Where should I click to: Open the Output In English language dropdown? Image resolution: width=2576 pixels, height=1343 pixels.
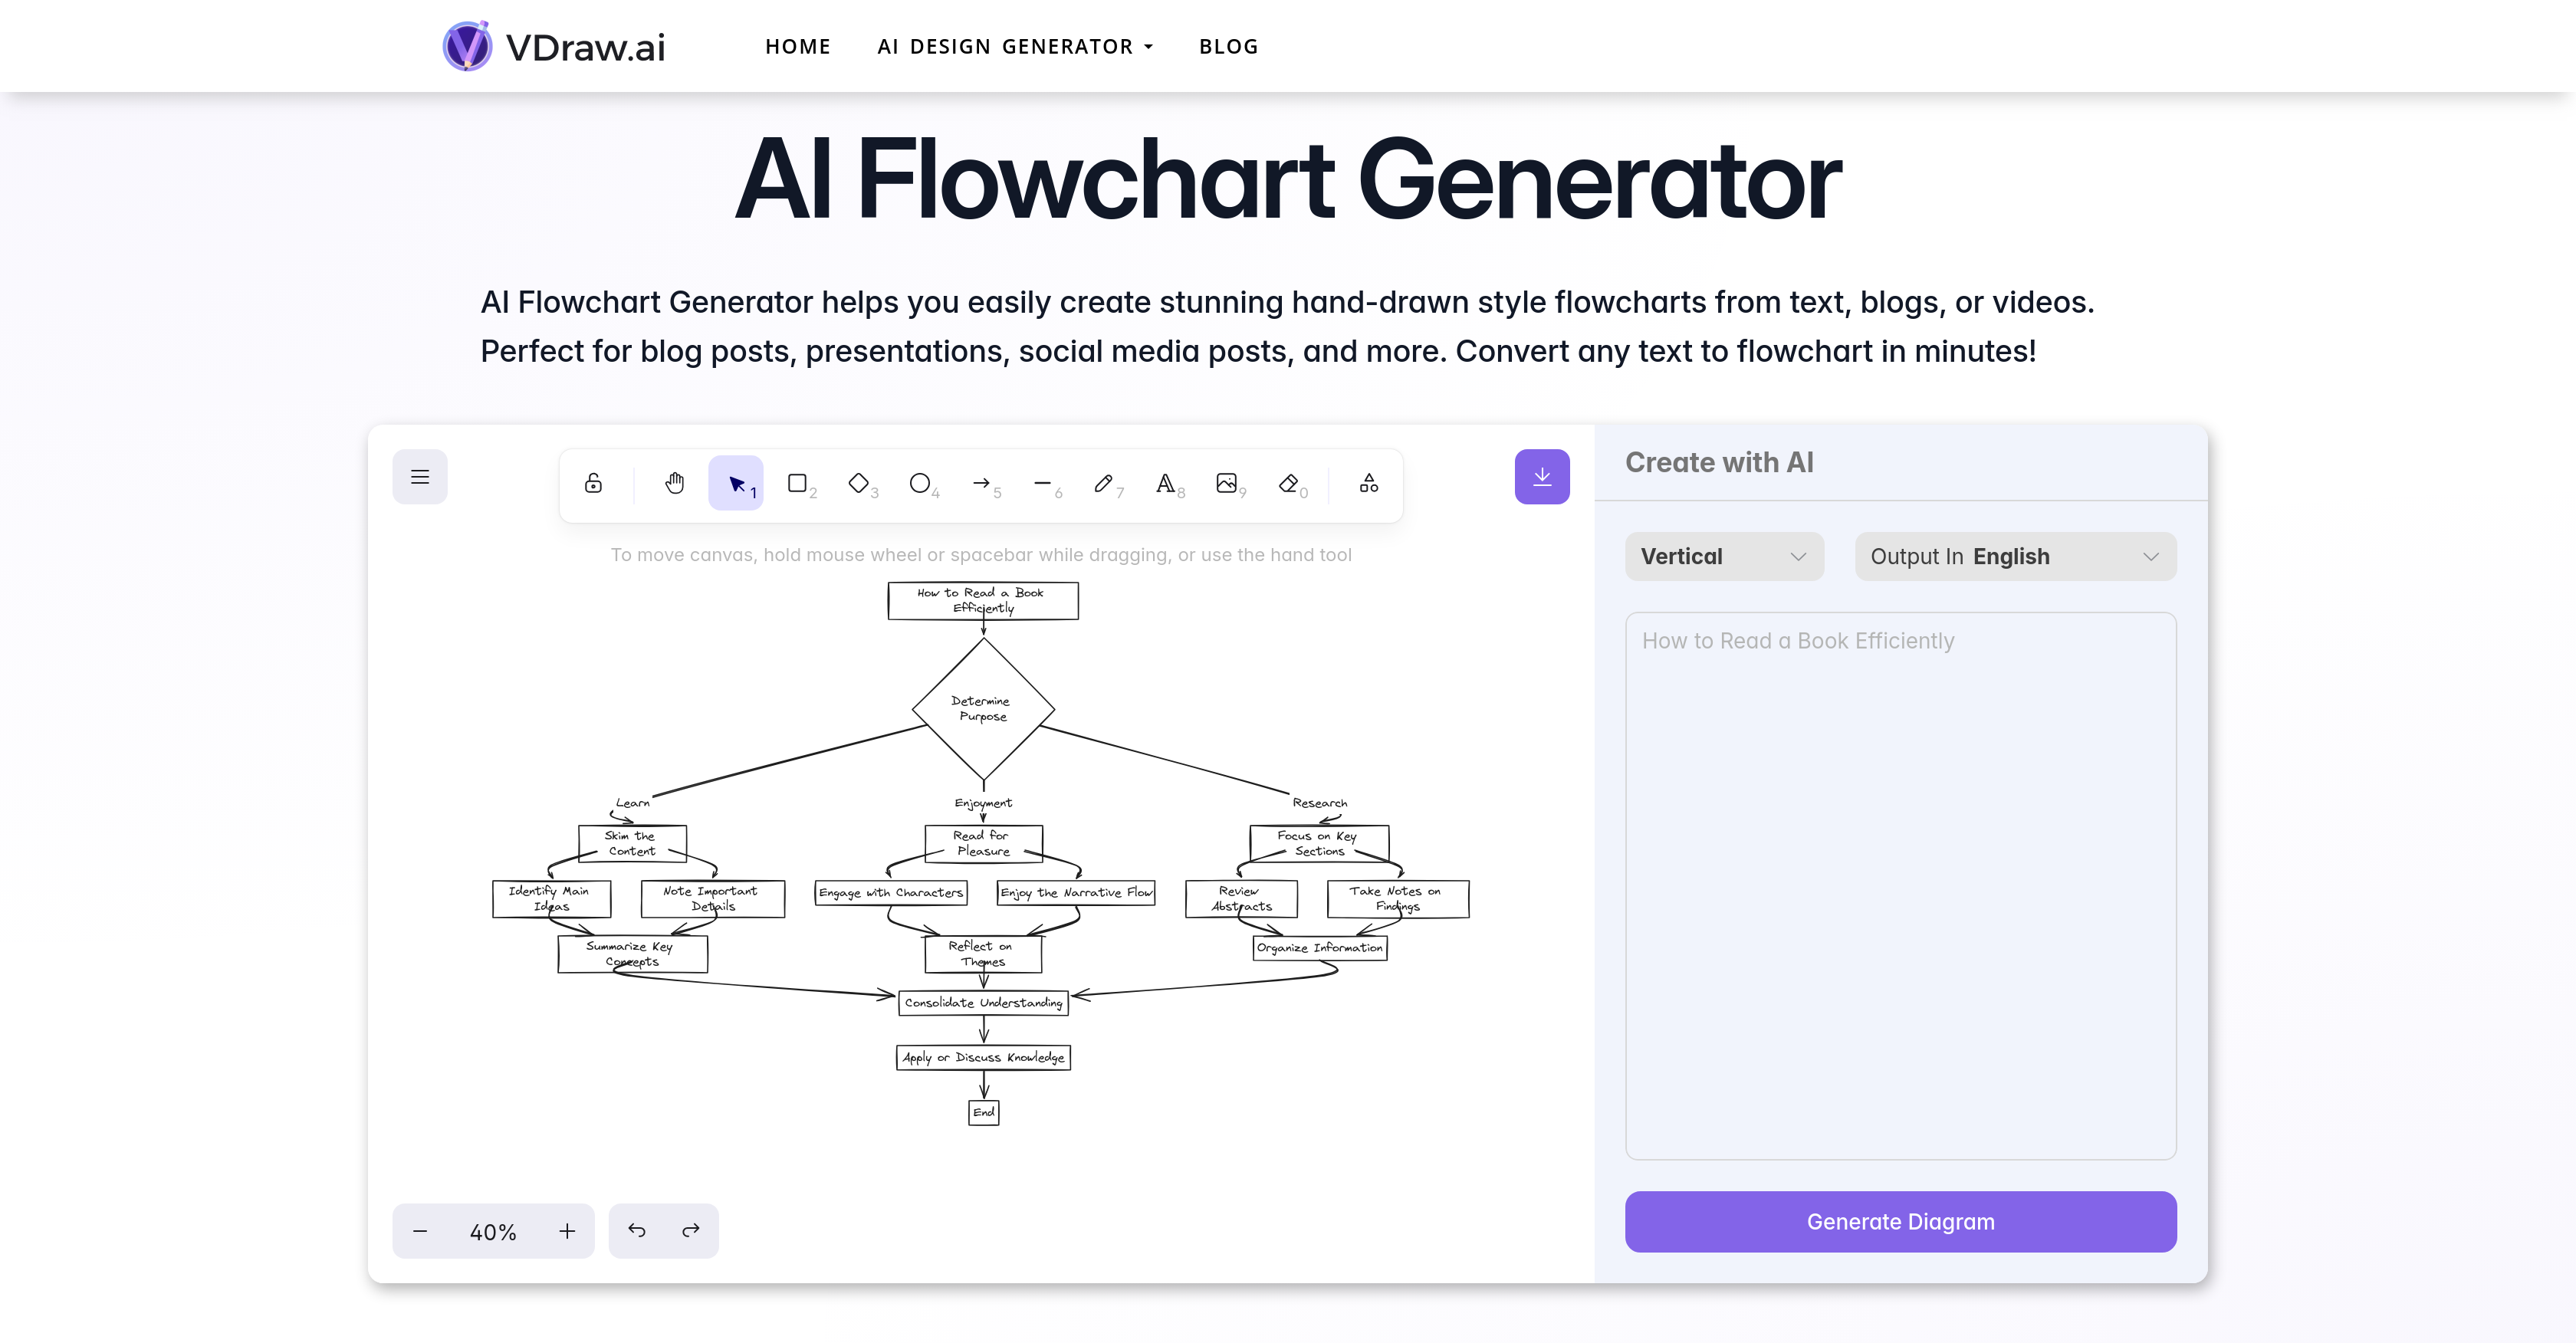point(2015,556)
